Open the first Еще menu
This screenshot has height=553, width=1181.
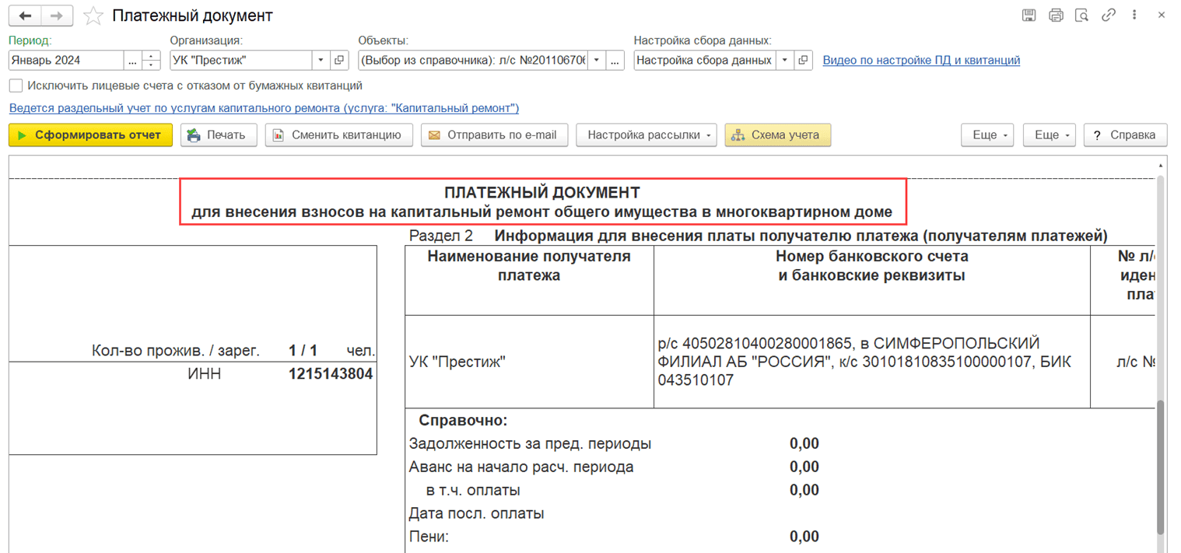tap(988, 135)
